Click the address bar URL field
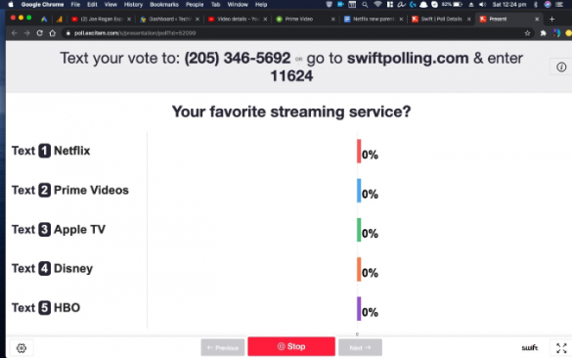 [291, 33]
